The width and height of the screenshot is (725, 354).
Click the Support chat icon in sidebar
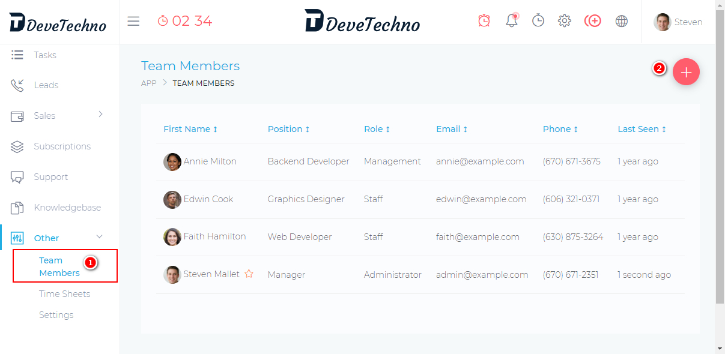(x=17, y=177)
